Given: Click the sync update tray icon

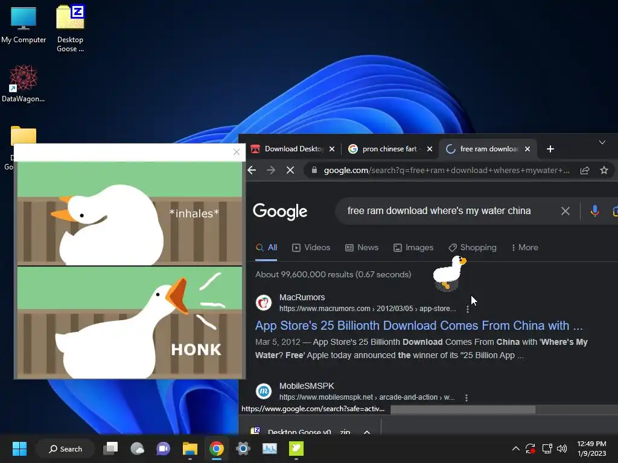Looking at the screenshot, I should point(530,449).
